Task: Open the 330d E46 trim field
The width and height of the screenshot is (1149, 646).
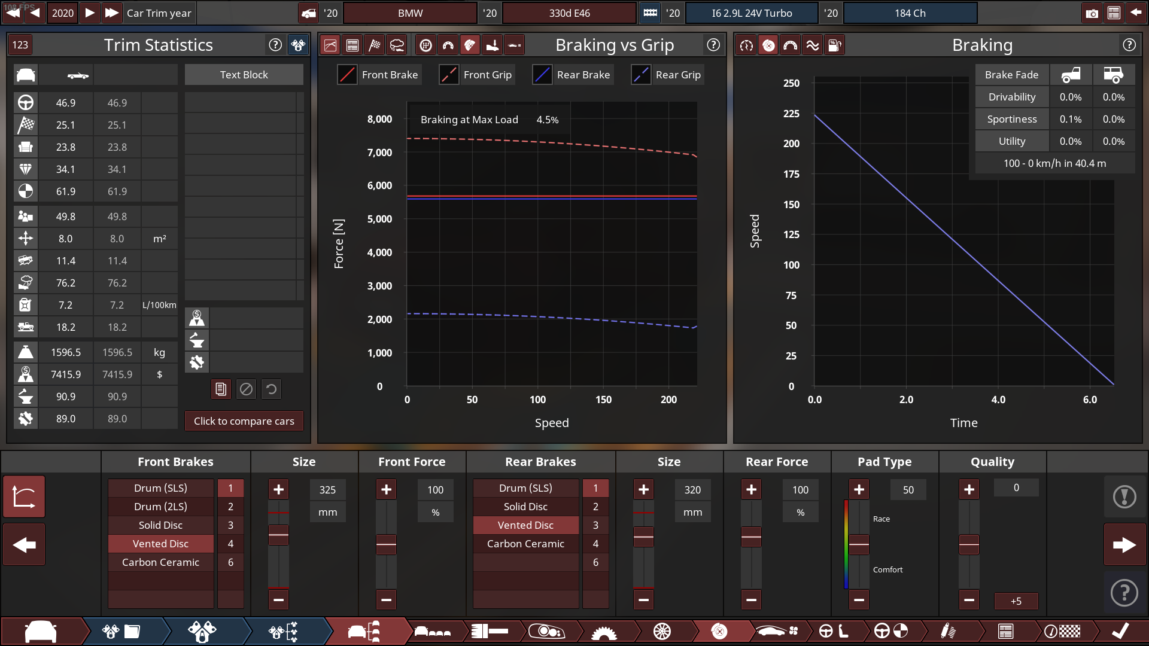Action: click(x=569, y=13)
